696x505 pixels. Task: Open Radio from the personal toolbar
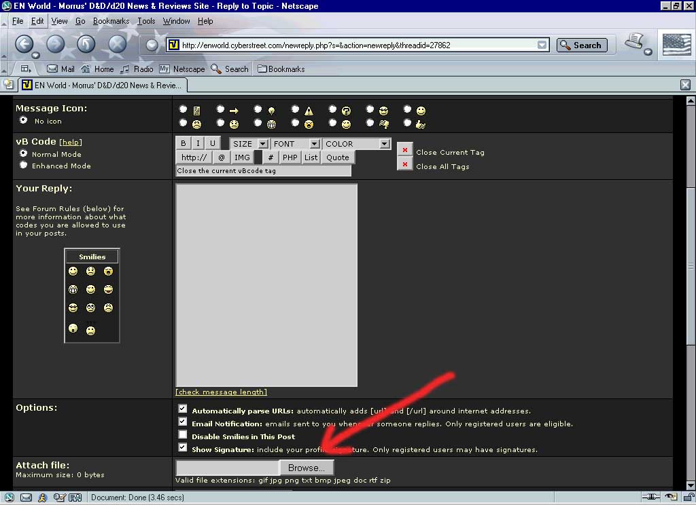pyautogui.click(x=137, y=69)
